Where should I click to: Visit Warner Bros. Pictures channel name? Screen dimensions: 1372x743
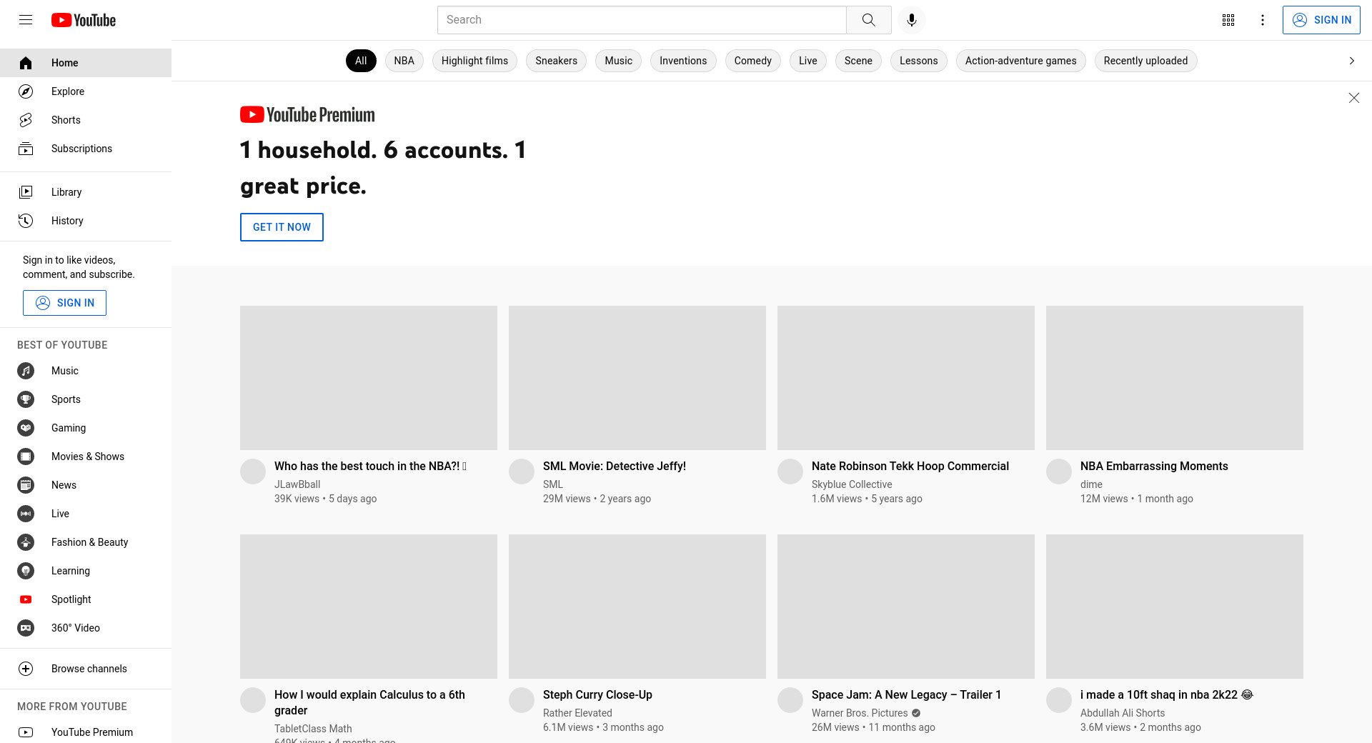point(860,713)
